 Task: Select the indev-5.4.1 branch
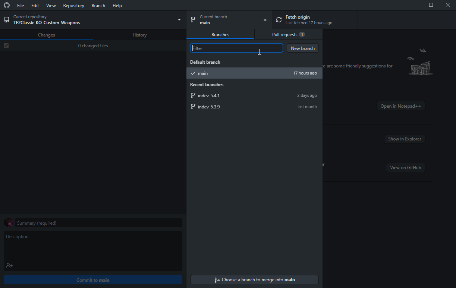(254, 95)
